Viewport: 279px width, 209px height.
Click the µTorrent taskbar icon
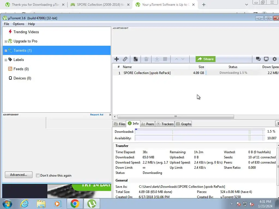92,204
